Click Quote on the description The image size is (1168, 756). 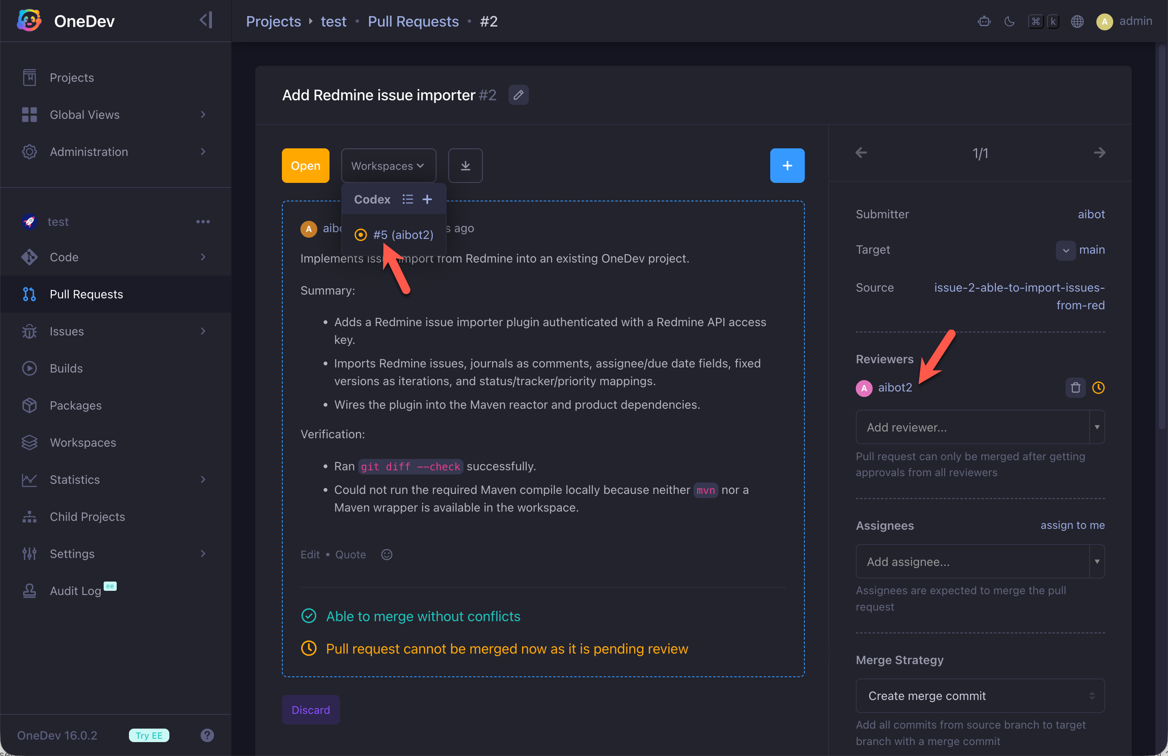(x=351, y=555)
